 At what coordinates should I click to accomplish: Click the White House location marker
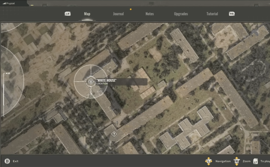(91, 82)
